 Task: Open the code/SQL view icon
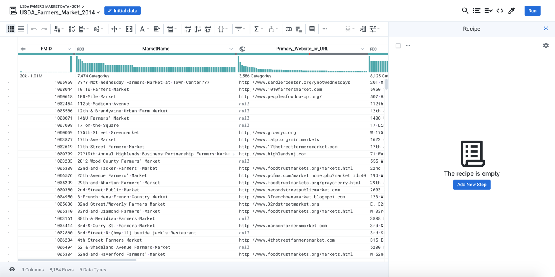click(500, 11)
